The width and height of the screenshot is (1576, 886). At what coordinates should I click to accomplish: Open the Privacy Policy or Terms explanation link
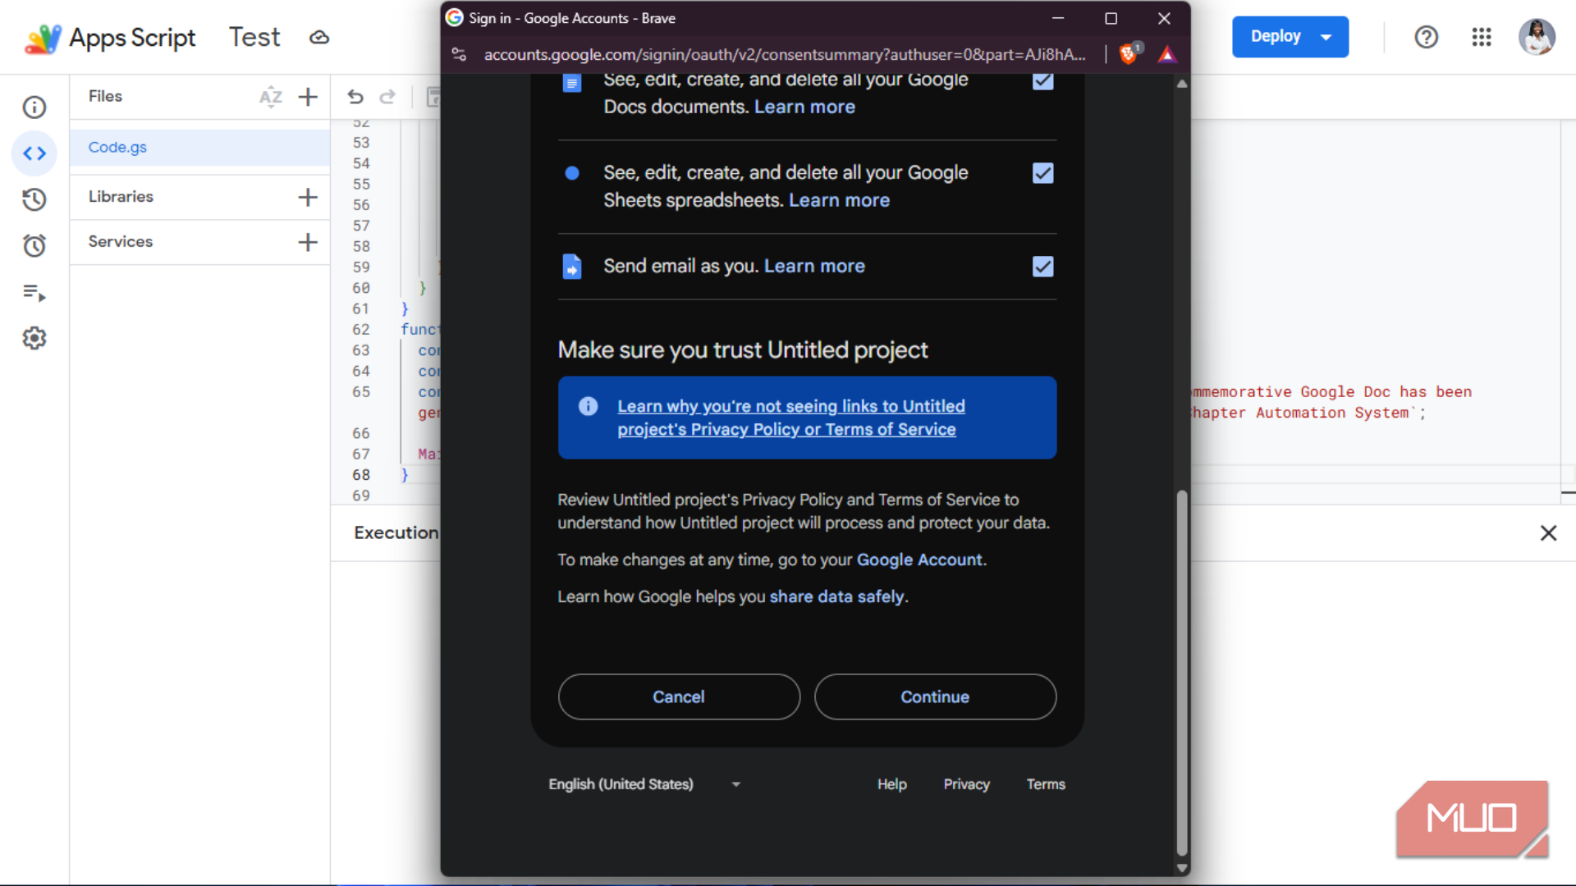click(791, 418)
